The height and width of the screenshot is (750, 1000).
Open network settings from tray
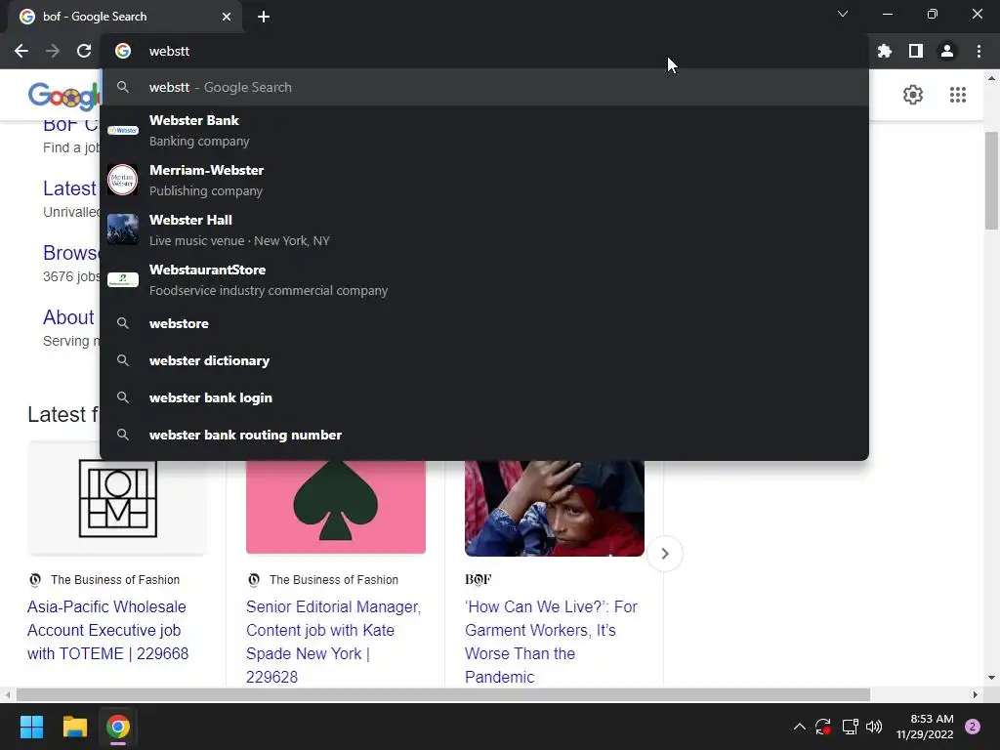pyautogui.click(x=850, y=727)
